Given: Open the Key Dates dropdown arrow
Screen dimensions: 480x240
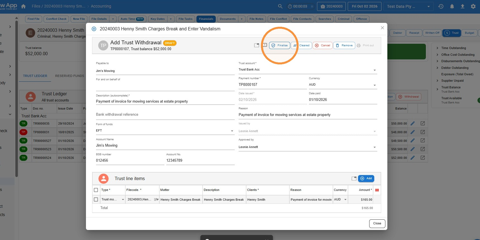Looking at the screenshot, I should [171, 19].
